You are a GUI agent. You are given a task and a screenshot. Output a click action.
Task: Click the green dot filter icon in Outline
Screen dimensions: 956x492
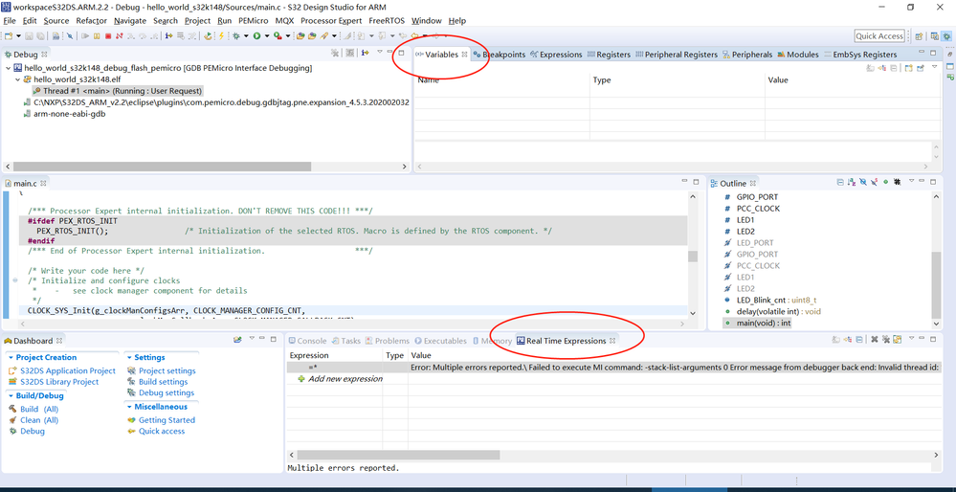tap(886, 182)
